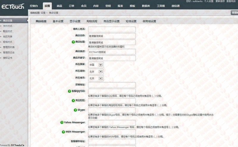Open the 会员 top menu
The image size is (238, 147).
(84, 6)
